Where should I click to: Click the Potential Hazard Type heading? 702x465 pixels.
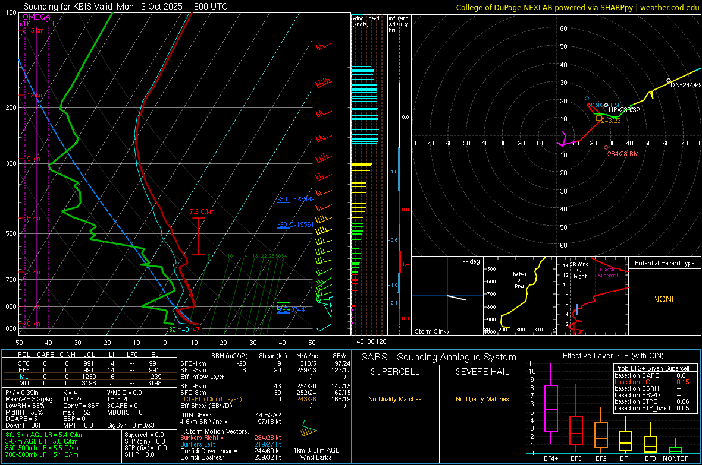point(665,263)
